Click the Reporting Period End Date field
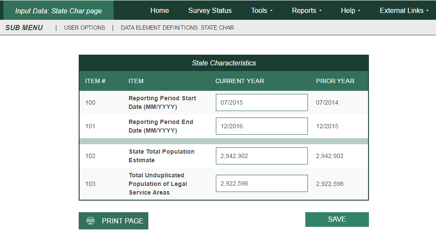Viewport: 436px width, 232px height. (261, 126)
